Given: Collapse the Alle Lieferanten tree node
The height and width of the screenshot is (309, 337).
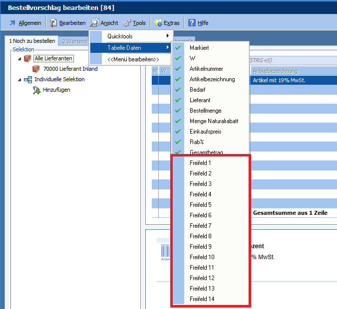Looking at the screenshot, I should point(19,59).
